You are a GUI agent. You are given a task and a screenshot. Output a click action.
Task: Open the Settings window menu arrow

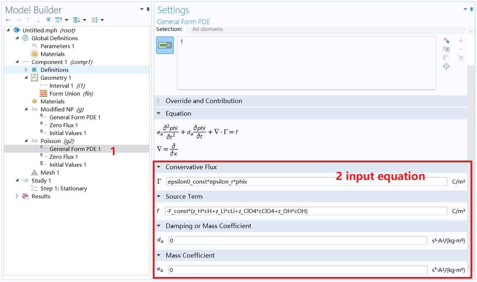(464, 9)
